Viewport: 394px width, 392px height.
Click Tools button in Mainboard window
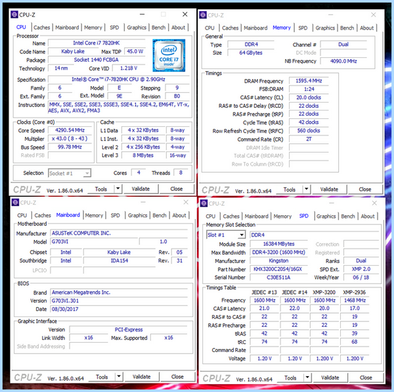point(102,377)
